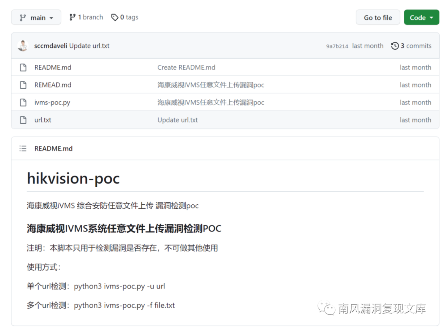Open latest commit message Update url.txt
This screenshot has width=440, height=328.
click(x=89, y=46)
